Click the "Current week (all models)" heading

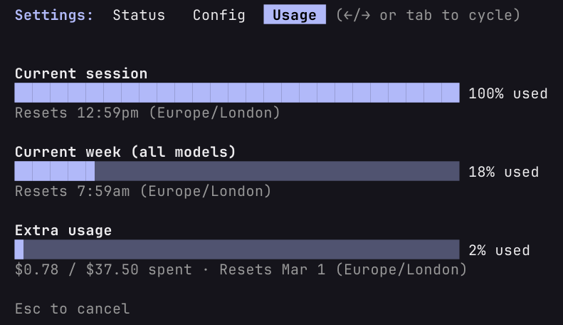pos(125,152)
